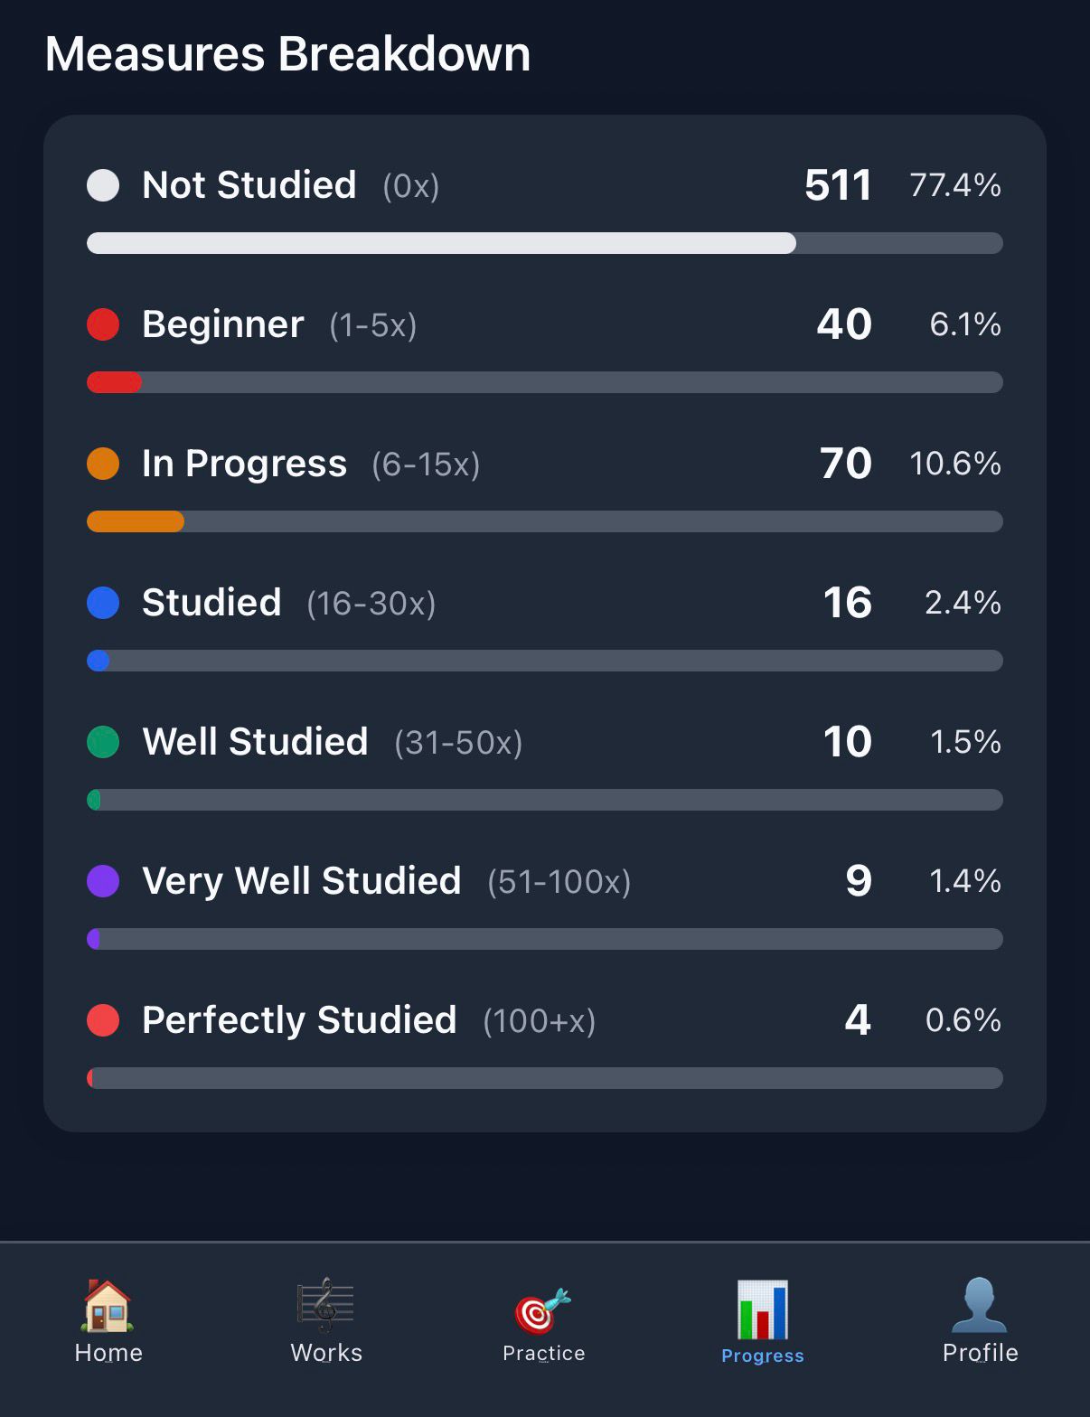Tap the white Not Studied dot
This screenshot has width=1090, height=1417.
pyautogui.click(x=103, y=185)
